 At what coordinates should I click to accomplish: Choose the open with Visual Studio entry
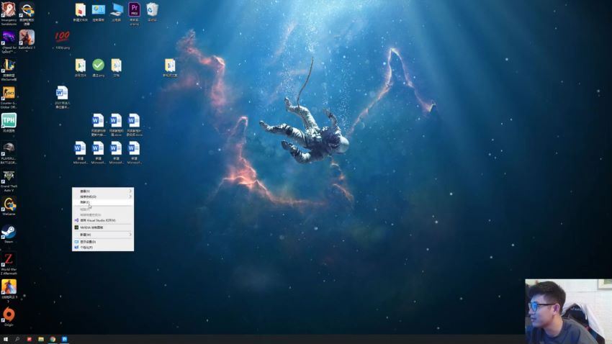tap(103, 220)
